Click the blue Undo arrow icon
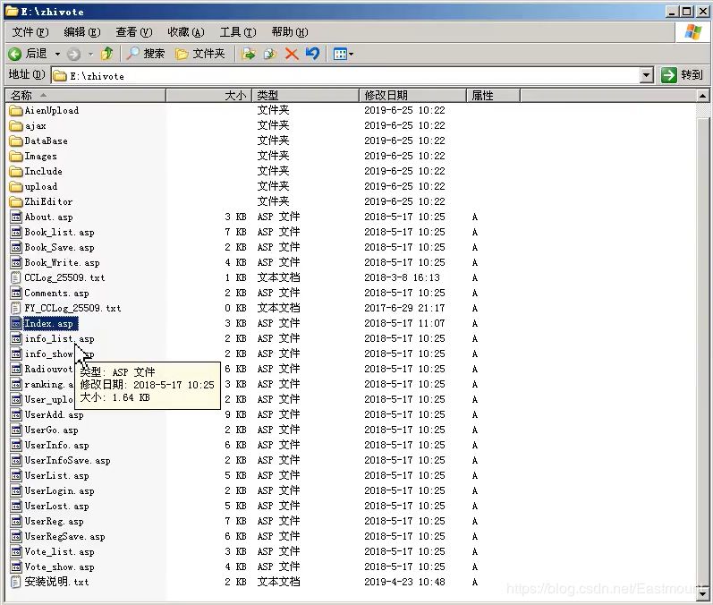Viewport: 713px width, 605px height. tap(312, 54)
